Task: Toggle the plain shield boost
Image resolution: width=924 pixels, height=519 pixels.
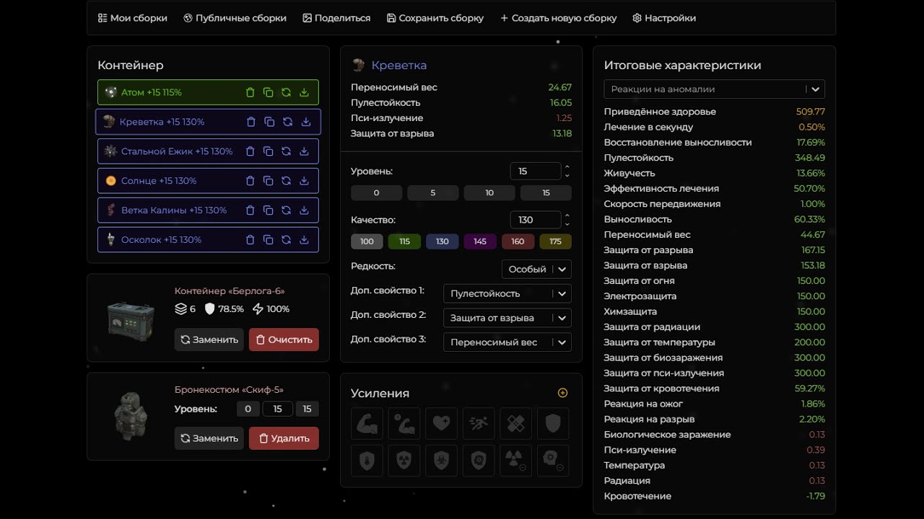Action: point(553,424)
